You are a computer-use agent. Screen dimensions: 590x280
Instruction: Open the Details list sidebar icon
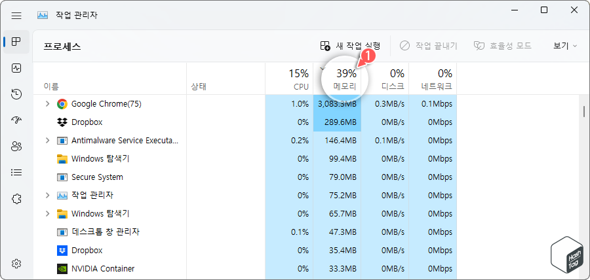point(16,173)
